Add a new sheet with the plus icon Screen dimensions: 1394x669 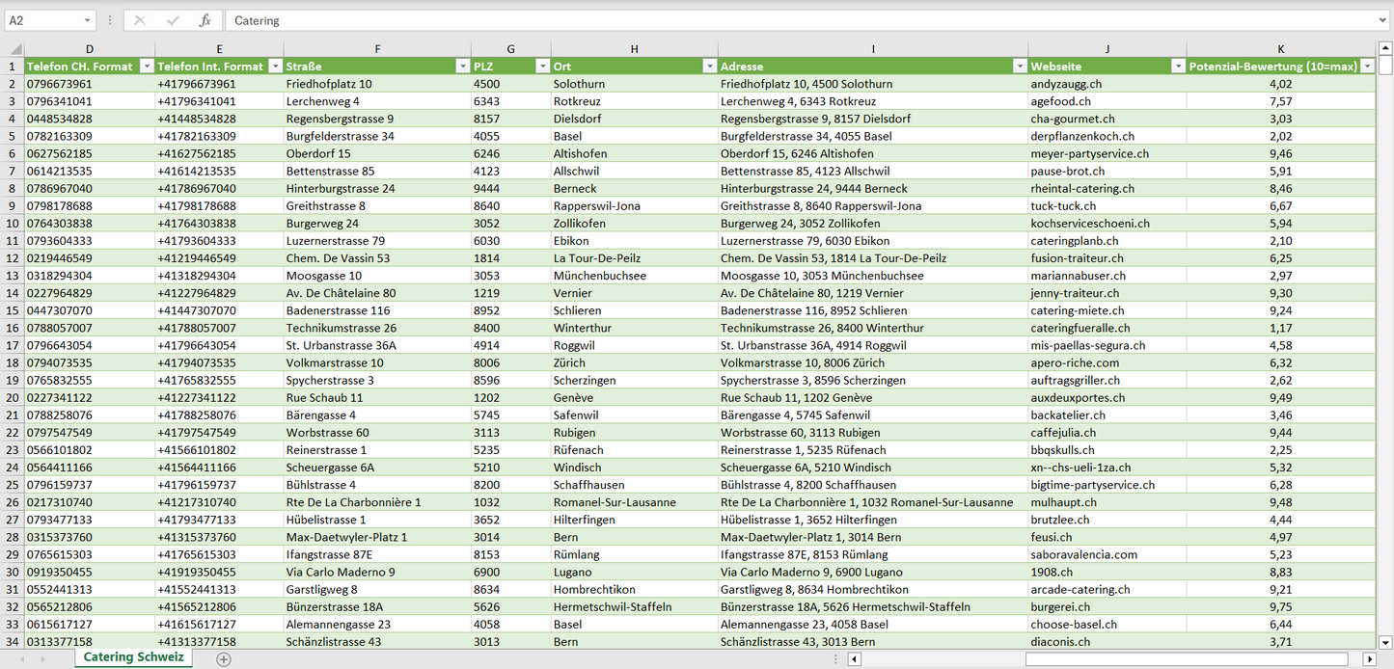tap(224, 659)
